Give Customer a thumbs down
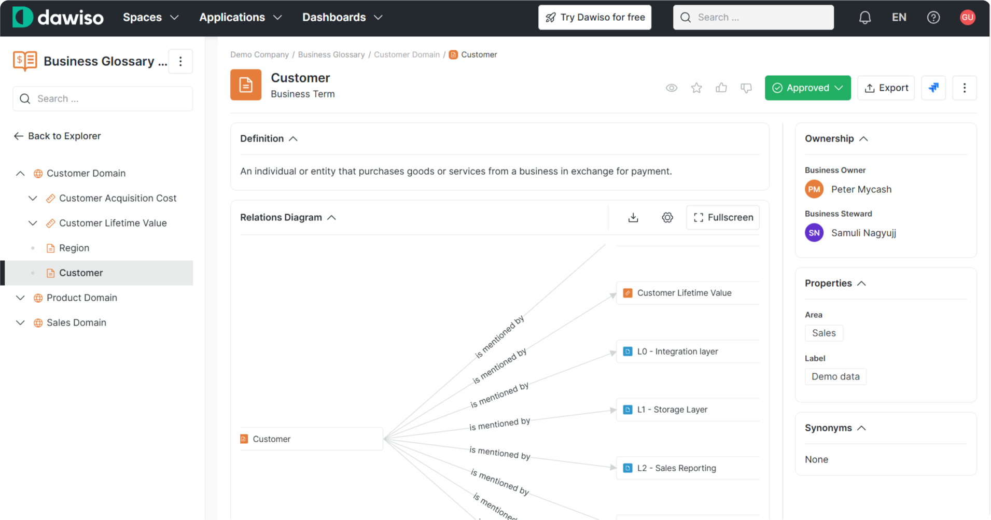 coord(746,88)
